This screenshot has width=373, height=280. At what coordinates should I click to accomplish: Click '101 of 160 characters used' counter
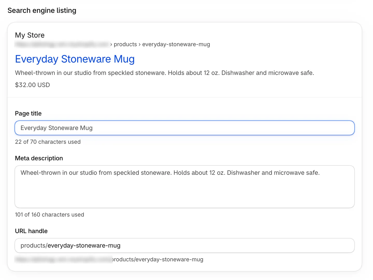click(x=49, y=215)
